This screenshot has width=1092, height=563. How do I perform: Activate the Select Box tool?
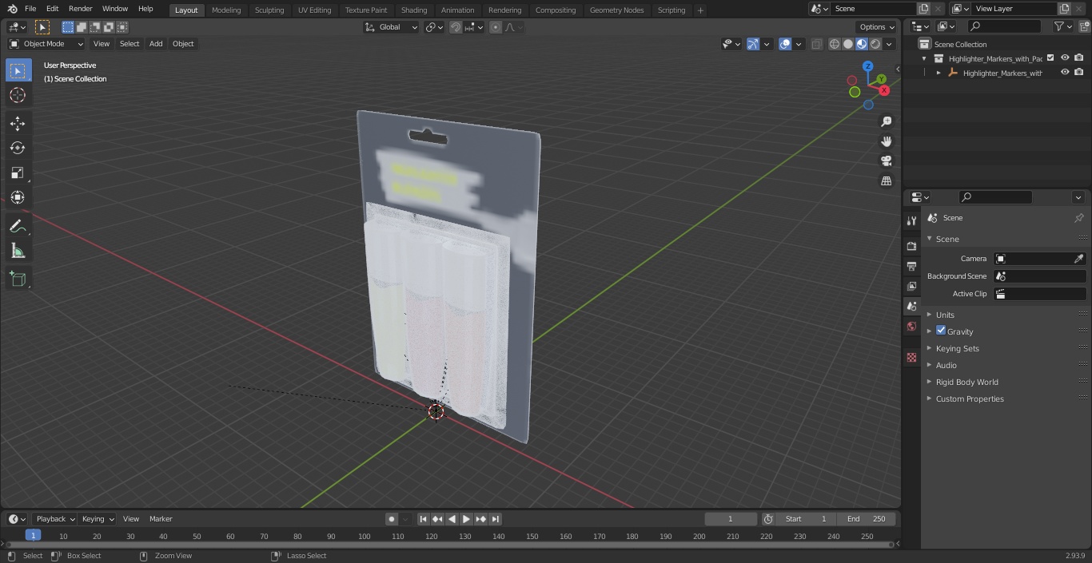click(18, 70)
